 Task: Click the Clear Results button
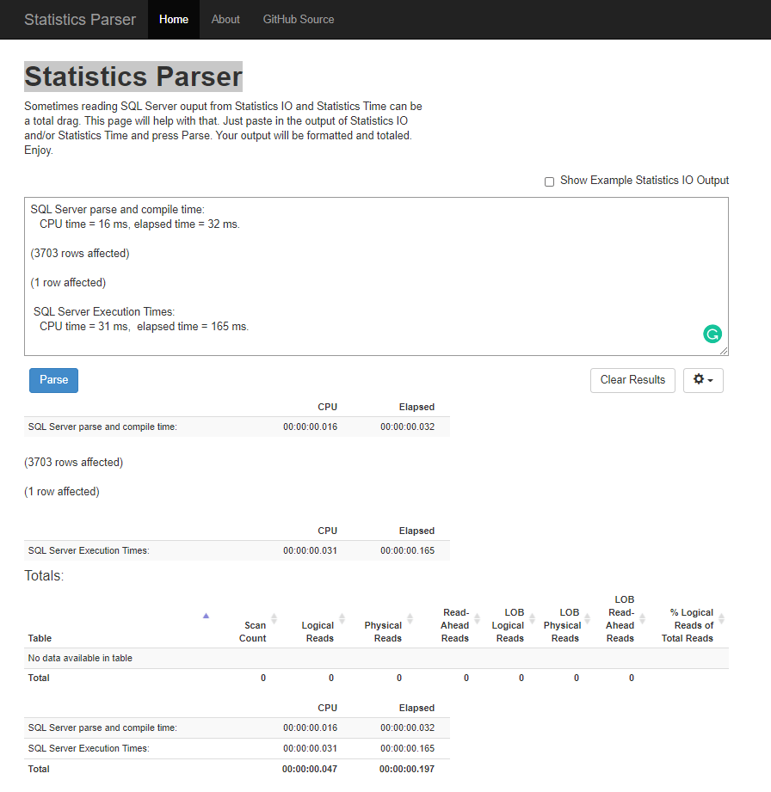(632, 379)
